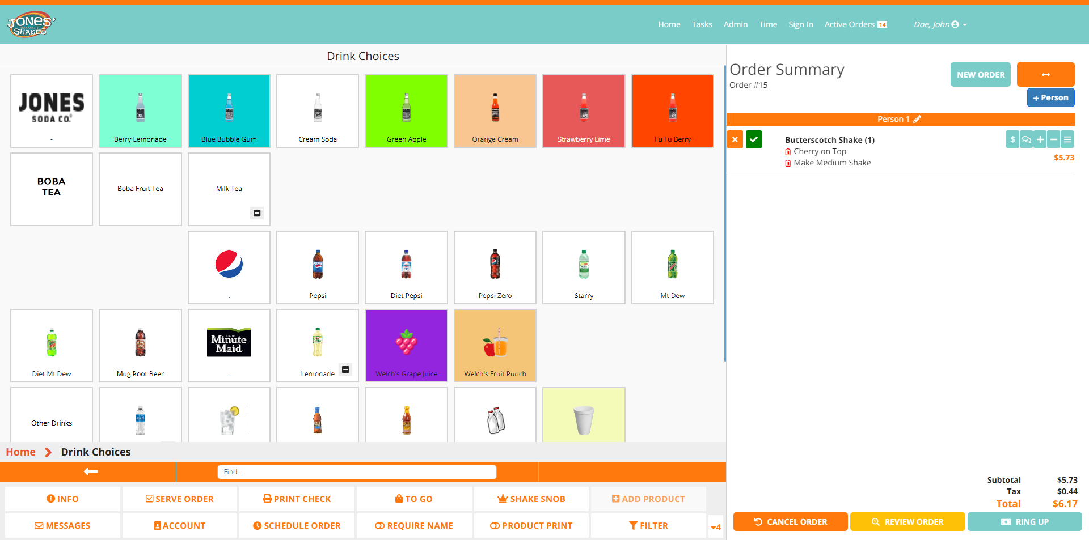The width and height of the screenshot is (1089, 540).
Task: Open the Filter button
Action: (x=648, y=526)
